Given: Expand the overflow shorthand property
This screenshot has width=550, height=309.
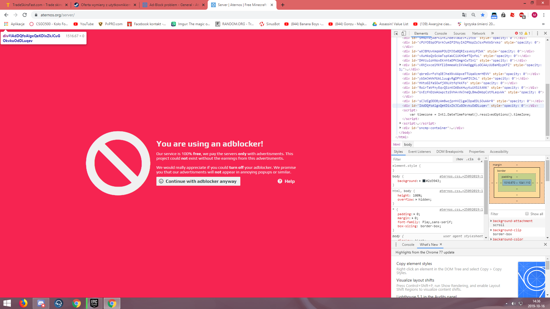Looking at the screenshot, I should click(417, 199).
